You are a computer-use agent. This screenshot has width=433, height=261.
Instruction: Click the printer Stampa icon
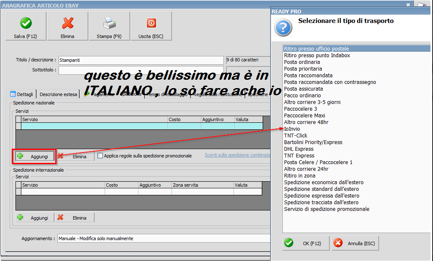point(109,23)
